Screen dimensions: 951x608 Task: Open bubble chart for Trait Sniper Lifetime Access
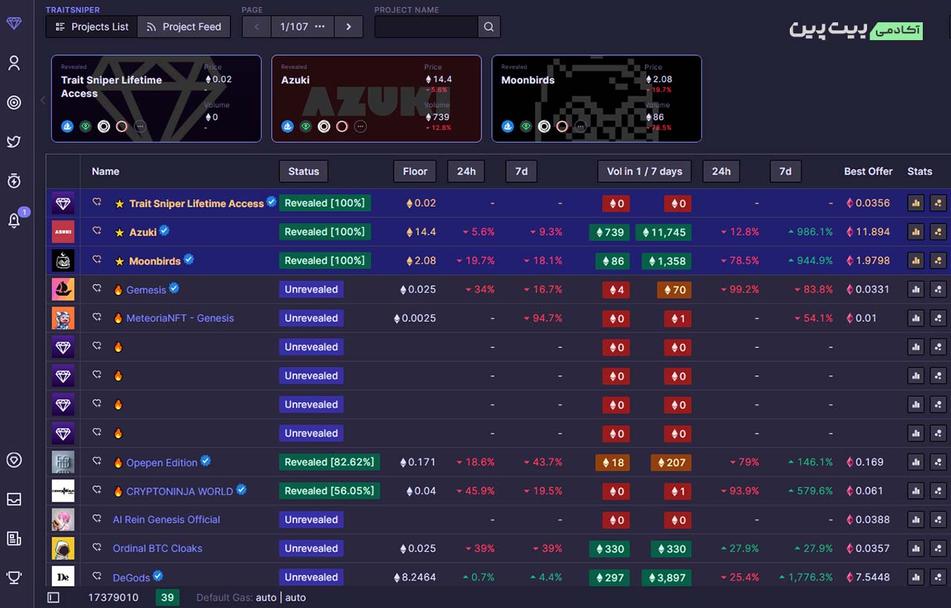pyautogui.click(x=938, y=203)
